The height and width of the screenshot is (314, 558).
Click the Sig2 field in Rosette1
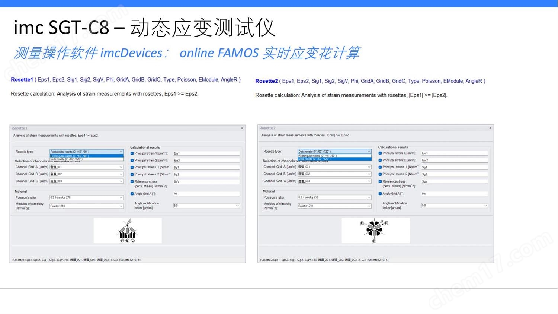(206, 174)
